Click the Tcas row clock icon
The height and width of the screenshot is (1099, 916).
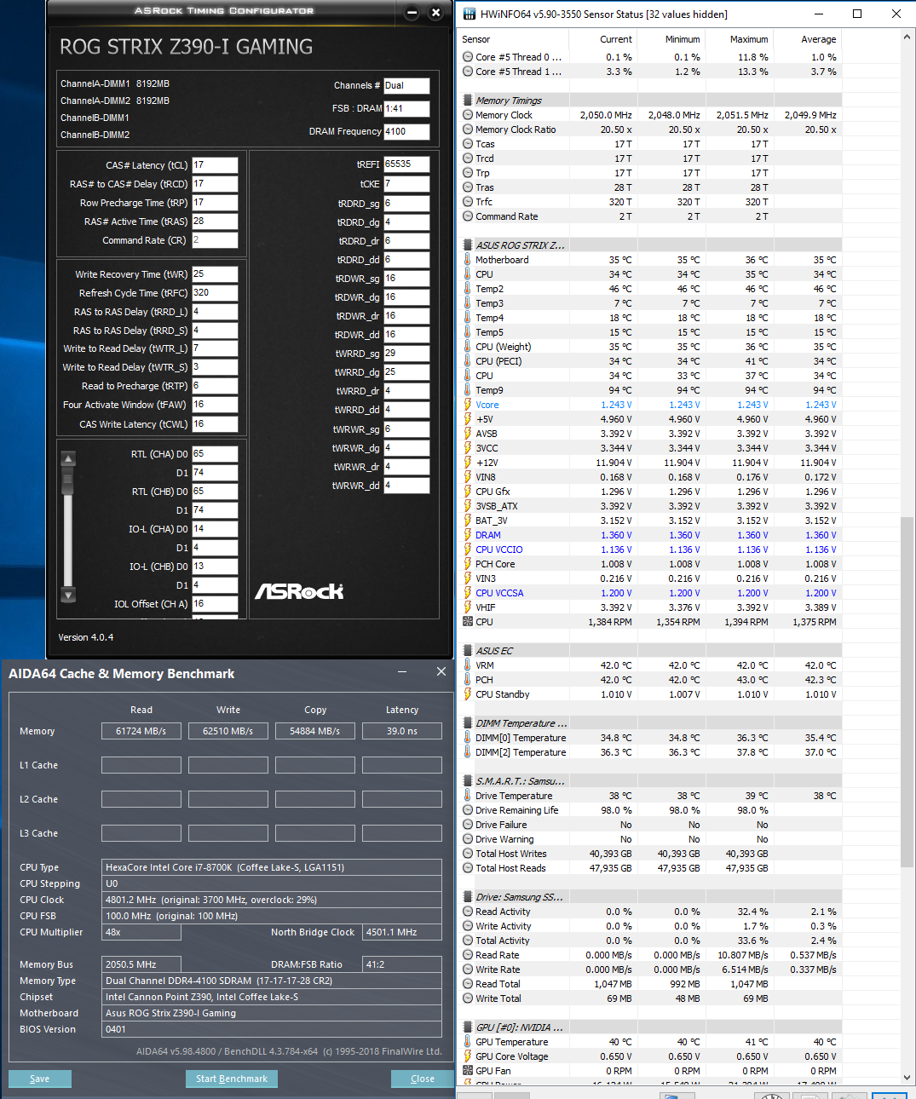pos(468,144)
